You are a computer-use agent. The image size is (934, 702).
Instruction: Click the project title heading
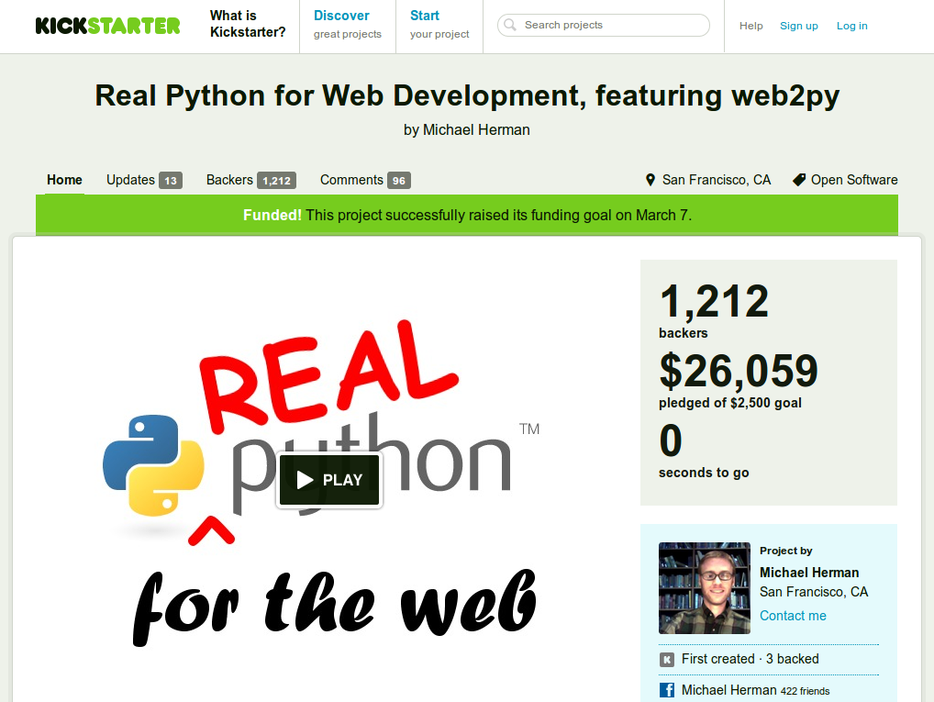467,95
